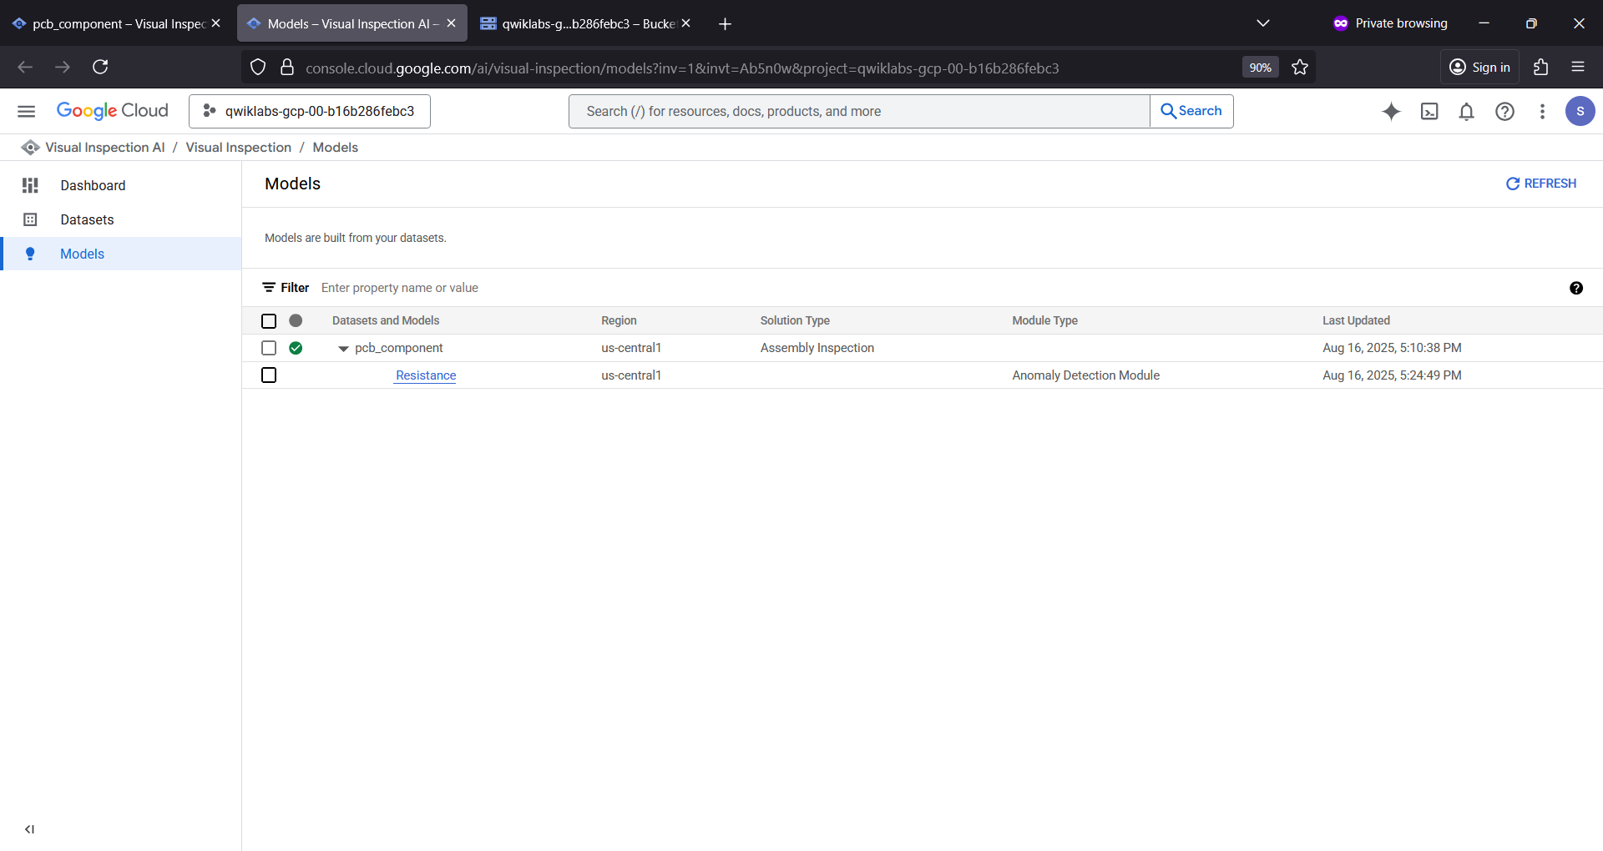Screen dimensions: 1603x851
Task: Bookmark this page with the star icon
Action: tap(1300, 68)
